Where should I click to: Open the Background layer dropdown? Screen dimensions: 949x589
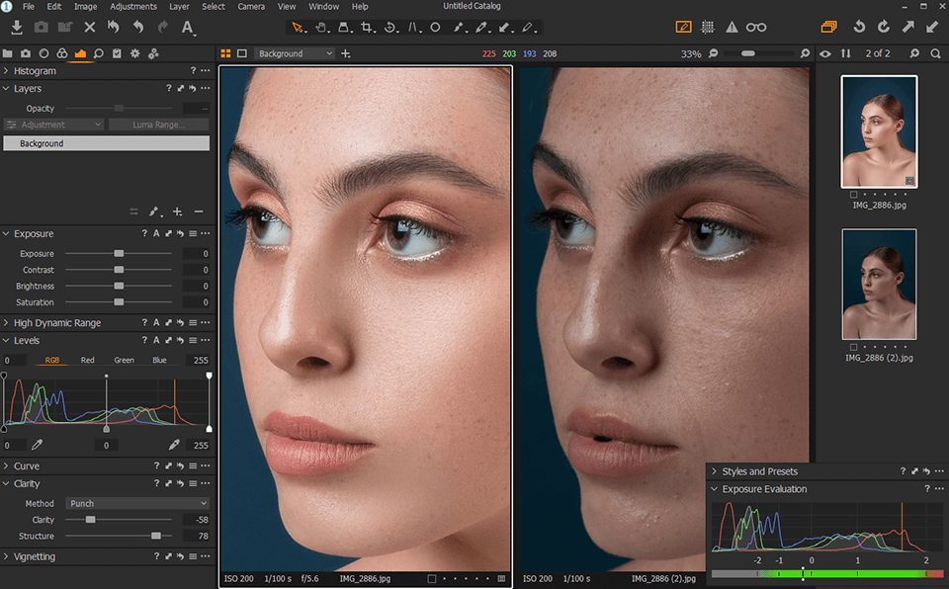pyautogui.click(x=293, y=53)
